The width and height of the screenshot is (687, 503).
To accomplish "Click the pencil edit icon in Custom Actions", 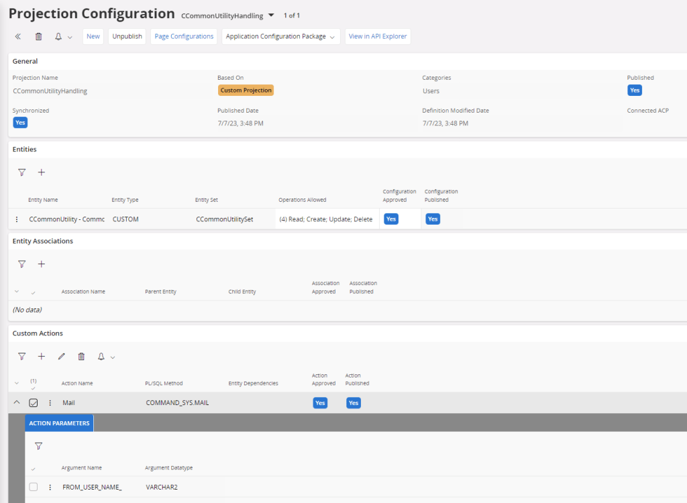I will 62,357.
